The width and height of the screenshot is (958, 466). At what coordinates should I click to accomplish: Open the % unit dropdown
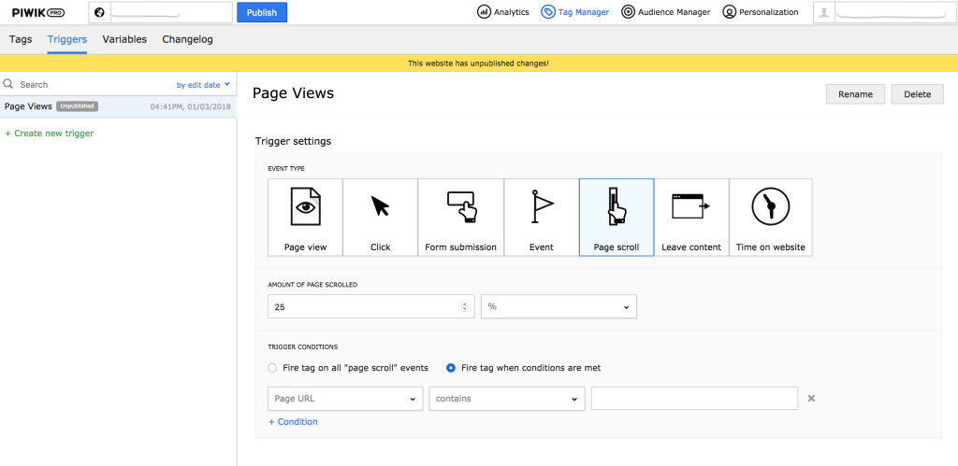coord(559,307)
